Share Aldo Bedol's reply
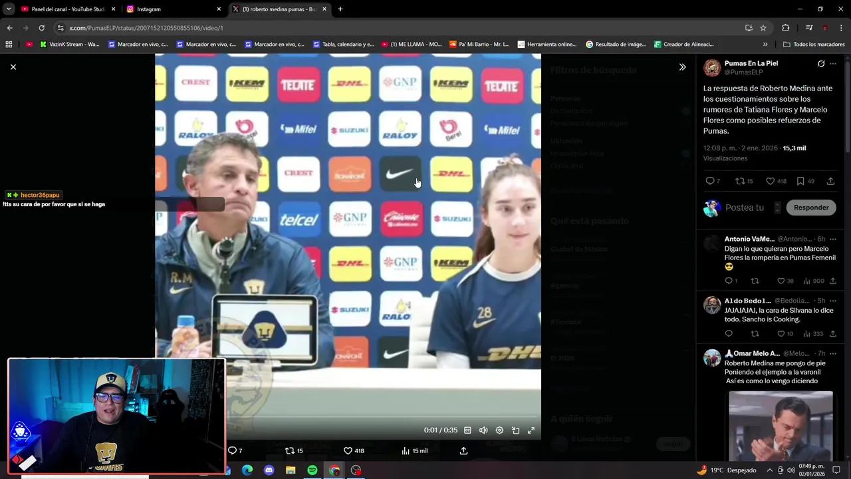The image size is (851, 479). point(832,334)
